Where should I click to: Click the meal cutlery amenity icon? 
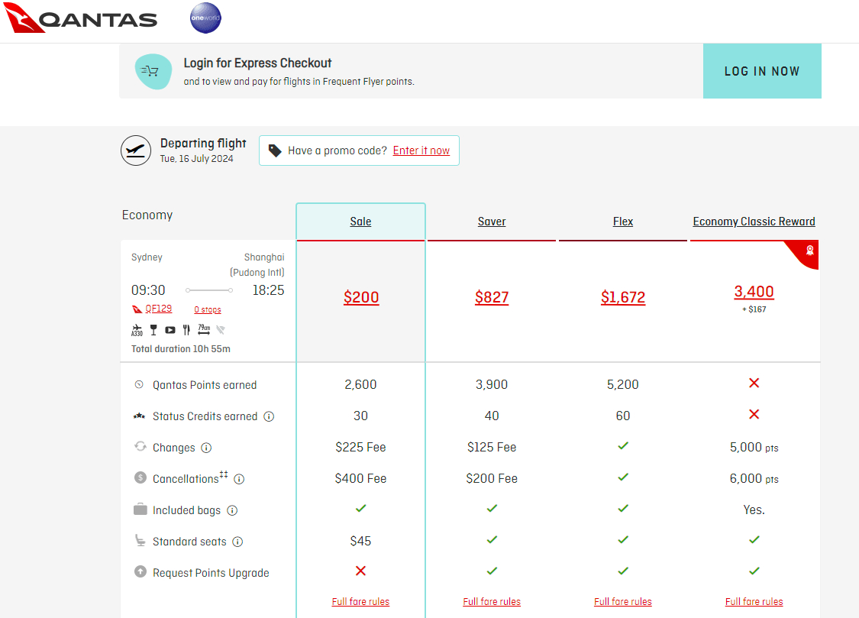(186, 330)
